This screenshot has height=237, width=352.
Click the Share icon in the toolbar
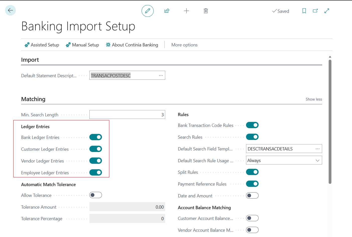coord(167,11)
